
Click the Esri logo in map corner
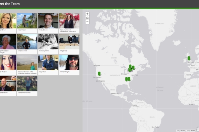click(x=197, y=129)
